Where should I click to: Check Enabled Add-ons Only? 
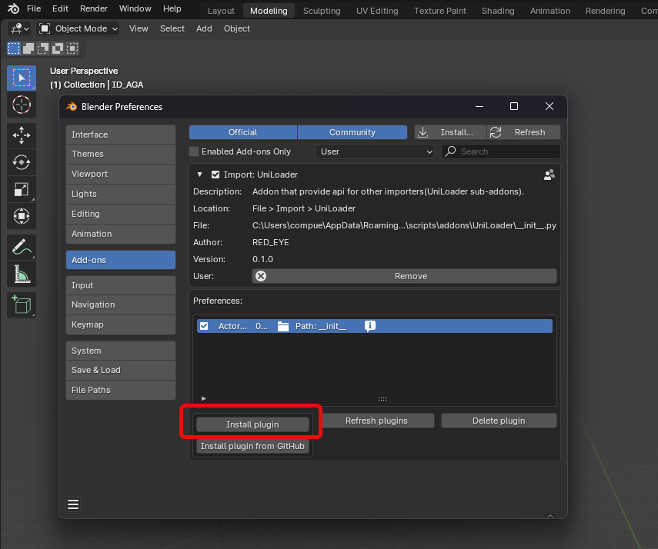tap(194, 151)
